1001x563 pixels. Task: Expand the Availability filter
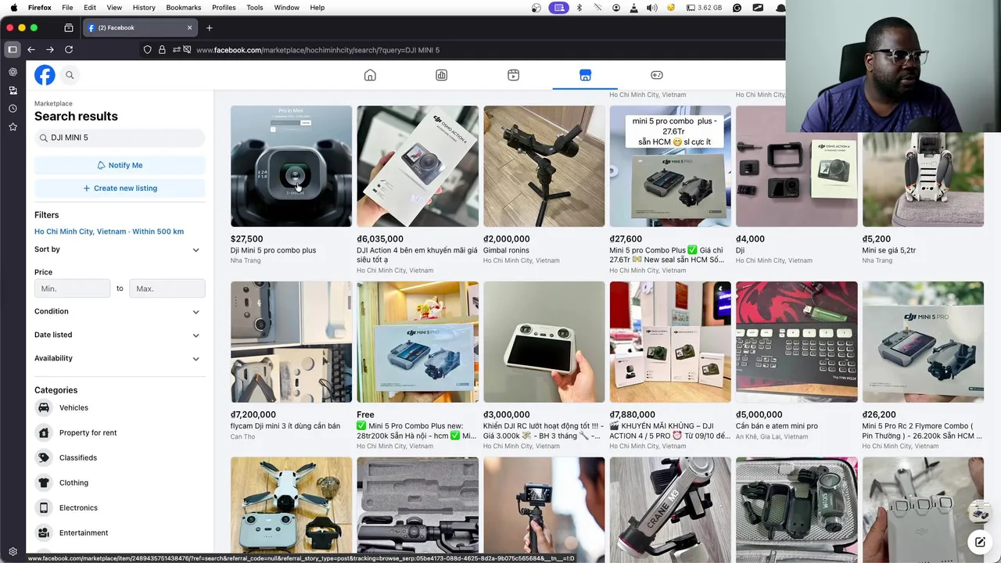pyautogui.click(x=120, y=358)
